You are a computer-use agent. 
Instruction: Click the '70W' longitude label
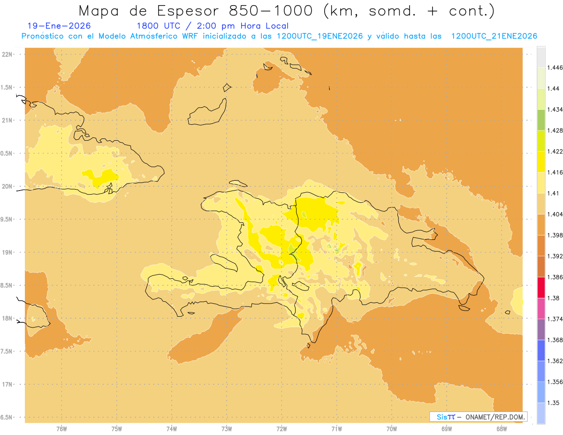(392, 428)
